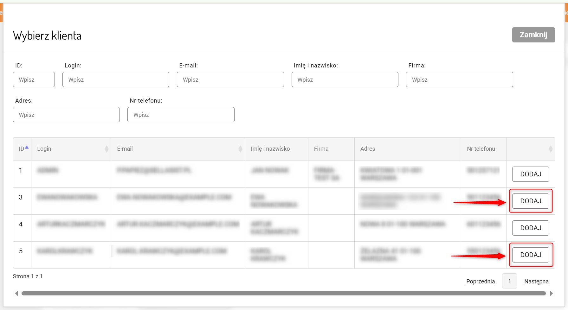Viewport: 568px width, 310px height.
Task: Click the Login filter text box
Action: pyautogui.click(x=116, y=79)
